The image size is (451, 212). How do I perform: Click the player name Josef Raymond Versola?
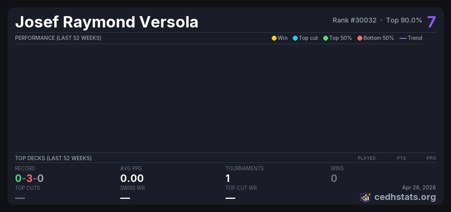pyautogui.click(x=107, y=22)
